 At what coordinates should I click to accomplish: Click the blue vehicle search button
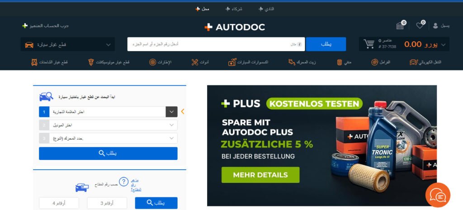coord(108,154)
